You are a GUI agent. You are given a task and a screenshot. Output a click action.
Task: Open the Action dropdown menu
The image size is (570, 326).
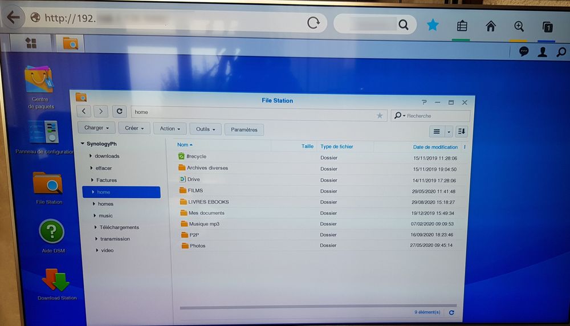170,129
